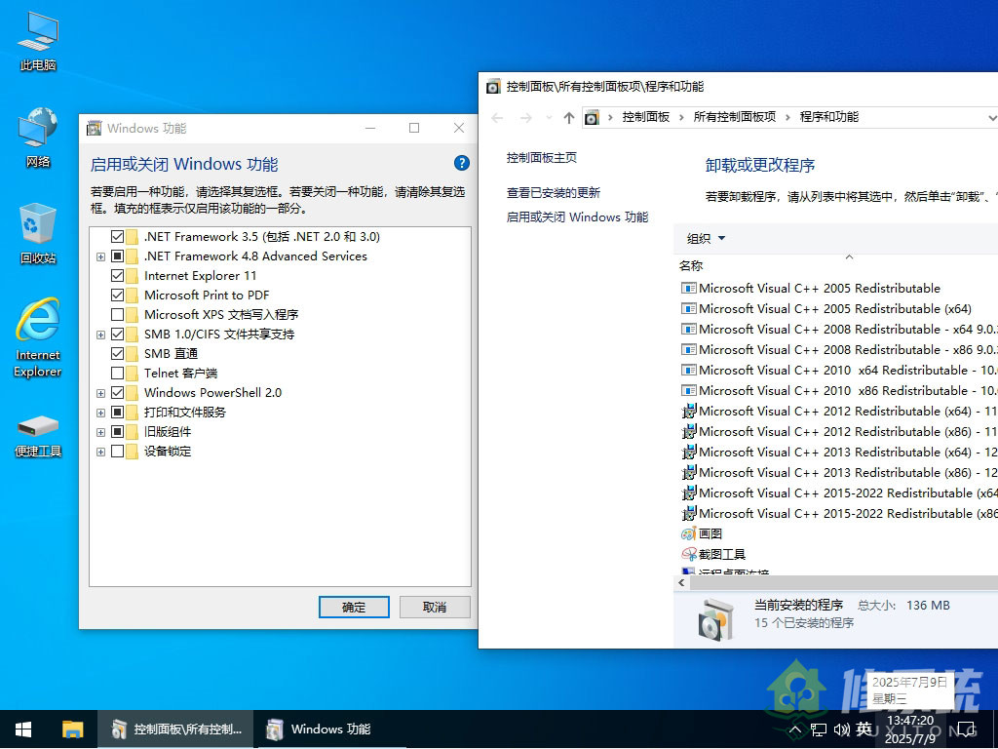Click the up arrow in navigation bar

(569, 117)
